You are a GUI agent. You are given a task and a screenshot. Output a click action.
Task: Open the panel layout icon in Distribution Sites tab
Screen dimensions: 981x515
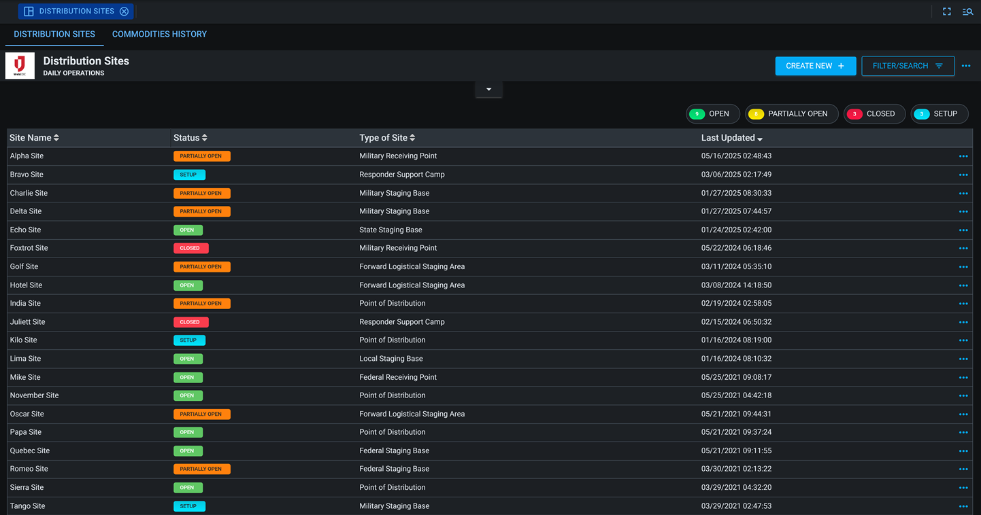tap(27, 11)
